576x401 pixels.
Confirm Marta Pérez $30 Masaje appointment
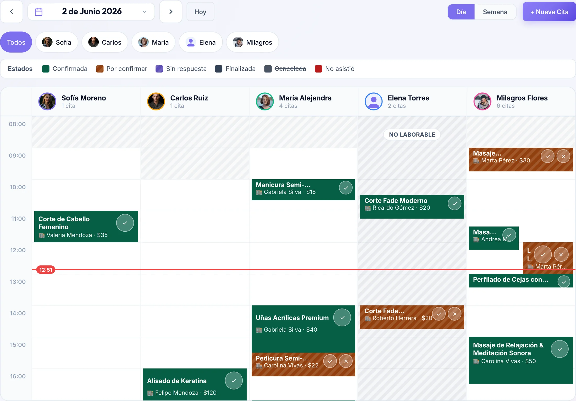coord(548,156)
